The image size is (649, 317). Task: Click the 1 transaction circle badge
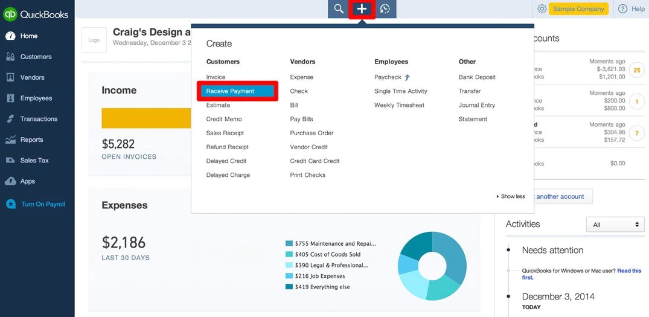point(636,102)
